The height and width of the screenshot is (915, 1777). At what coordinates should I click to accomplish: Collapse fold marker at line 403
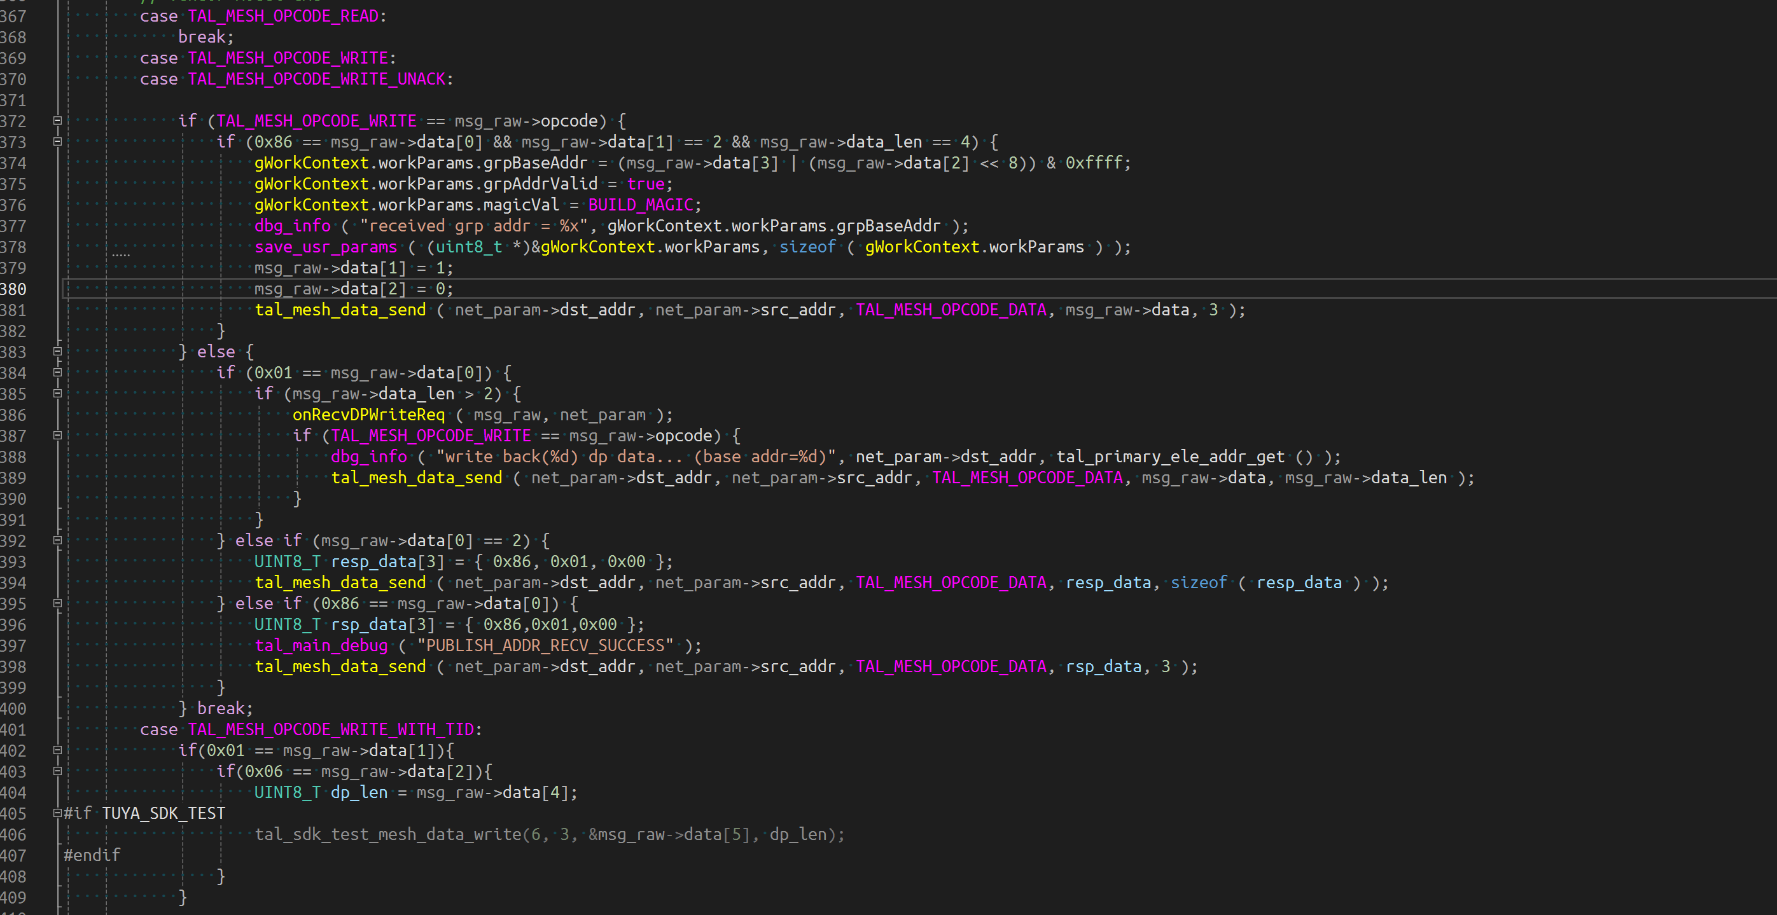click(58, 771)
